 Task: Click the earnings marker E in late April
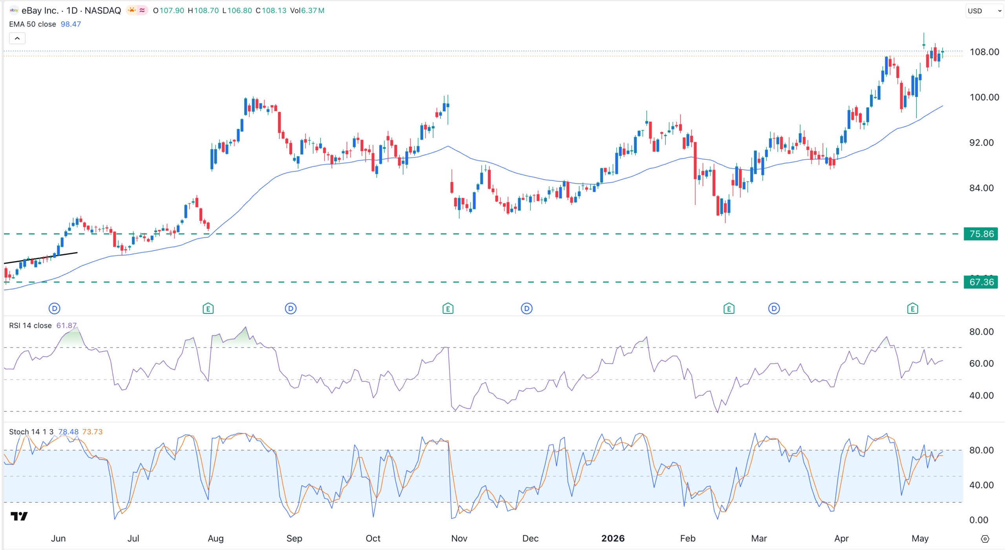[x=913, y=309]
